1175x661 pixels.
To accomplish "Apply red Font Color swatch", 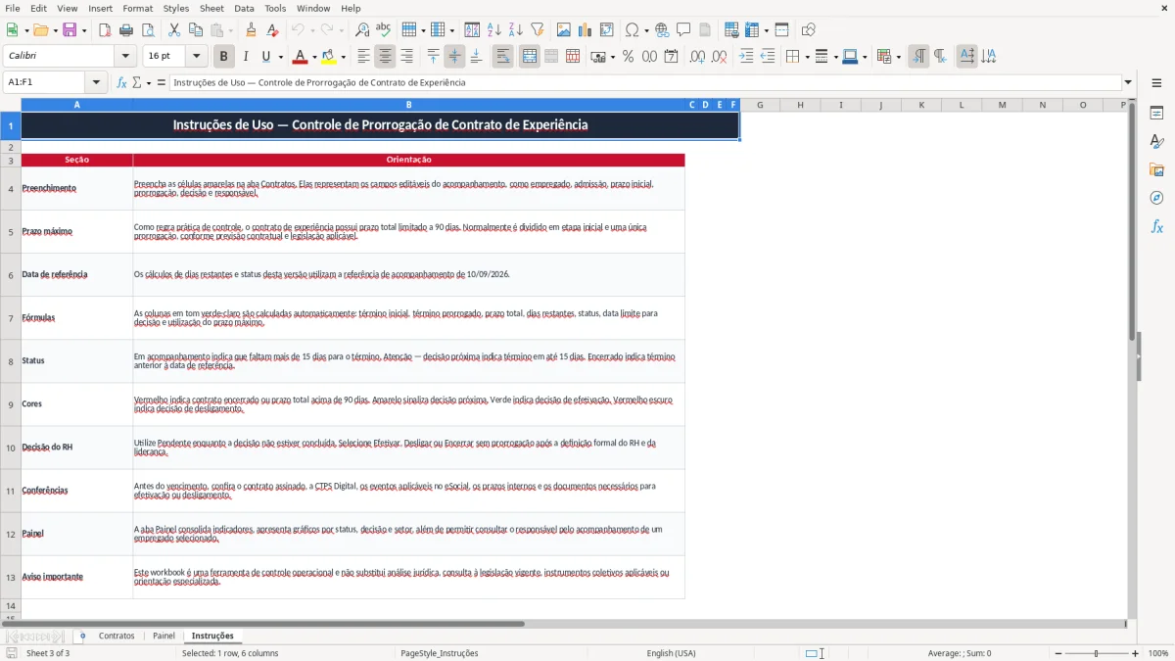I will pos(300,57).
